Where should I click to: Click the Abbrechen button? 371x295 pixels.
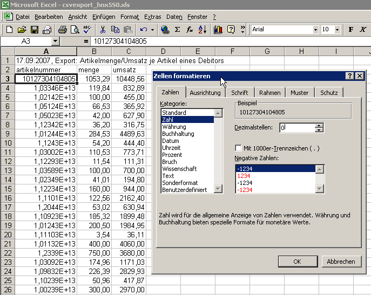click(x=341, y=262)
